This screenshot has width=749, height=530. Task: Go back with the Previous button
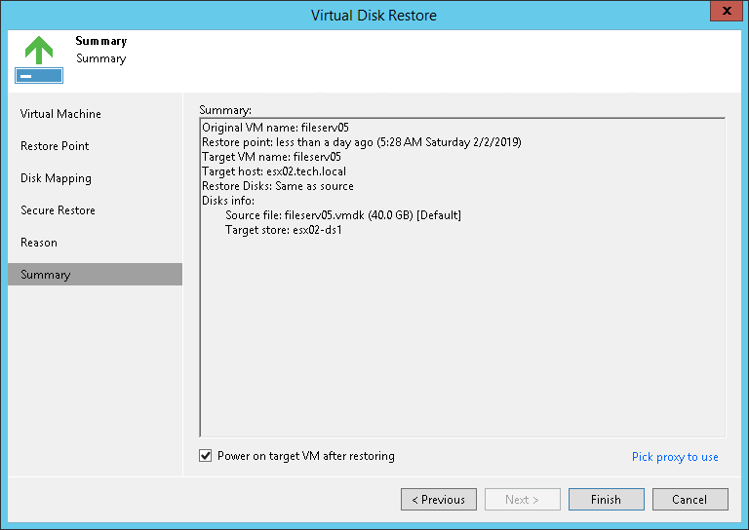coord(439,500)
